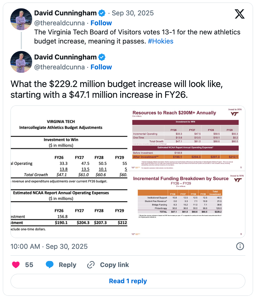Image resolution: width=257 pixels, height=298 pixels.
Task: Open the tweet info circle icon
Action: (240, 246)
